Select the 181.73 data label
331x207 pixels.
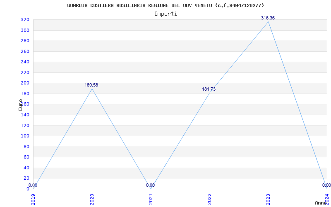(209, 89)
